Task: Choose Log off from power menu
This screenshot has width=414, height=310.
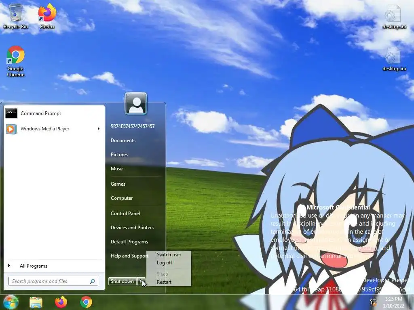Action: pos(165,263)
